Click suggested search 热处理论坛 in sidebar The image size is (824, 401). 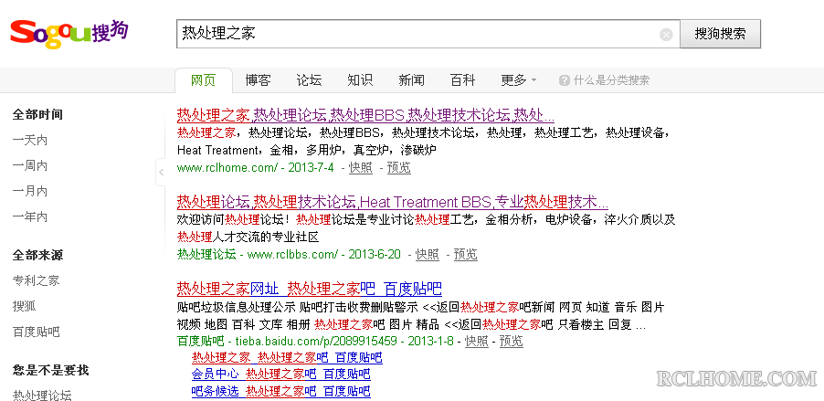point(42,396)
